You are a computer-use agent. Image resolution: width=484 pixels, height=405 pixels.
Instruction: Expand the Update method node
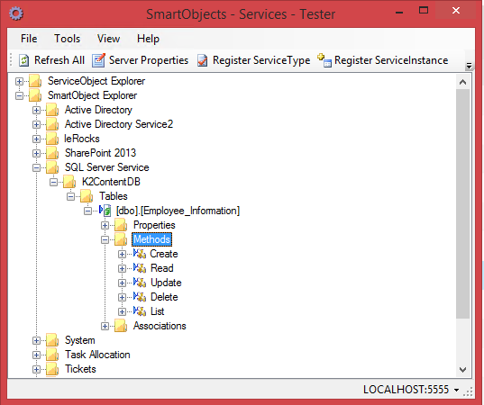point(122,283)
